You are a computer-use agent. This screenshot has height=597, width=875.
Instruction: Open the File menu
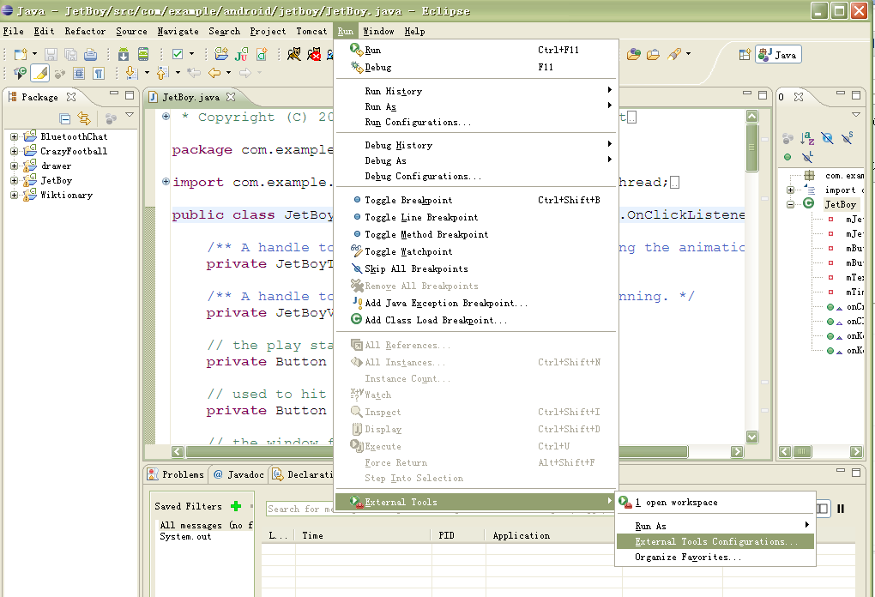[x=14, y=31]
